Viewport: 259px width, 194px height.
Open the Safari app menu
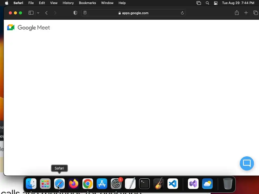point(18,3)
